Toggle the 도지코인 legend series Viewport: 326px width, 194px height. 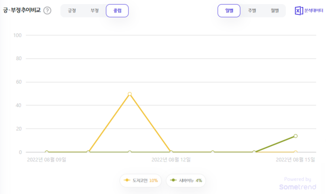pos(141,180)
